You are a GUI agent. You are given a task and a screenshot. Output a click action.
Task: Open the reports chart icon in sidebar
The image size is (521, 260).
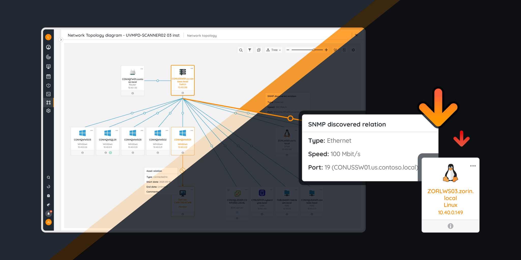click(x=48, y=94)
